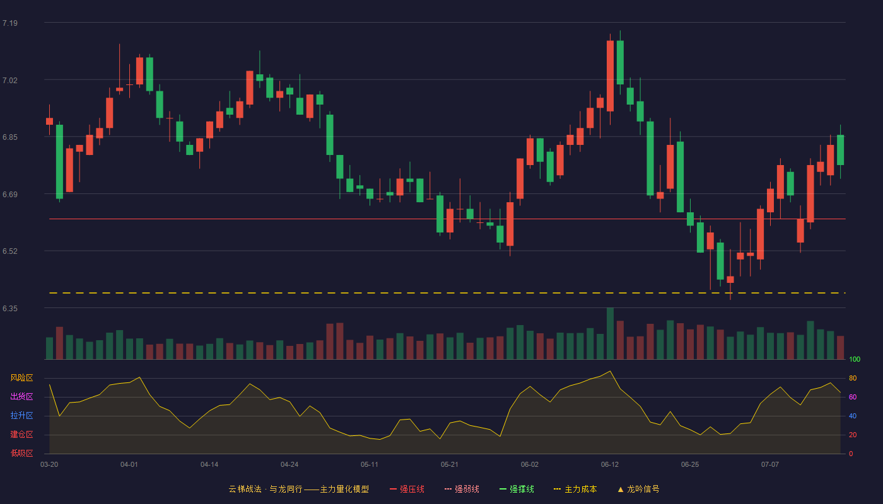Click the 6.35 price axis label
The height and width of the screenshot is (504, 883).
(x=10, y=309)
